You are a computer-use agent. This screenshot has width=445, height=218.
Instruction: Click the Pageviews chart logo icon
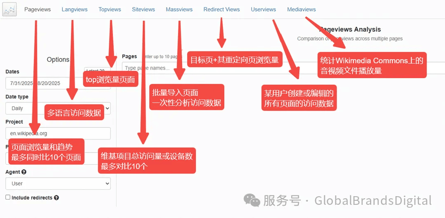click(9, 9)
